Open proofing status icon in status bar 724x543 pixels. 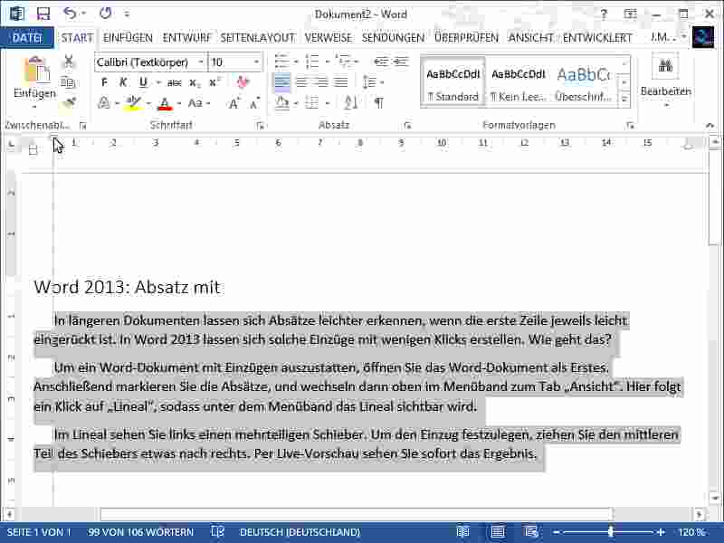point(217,532)
